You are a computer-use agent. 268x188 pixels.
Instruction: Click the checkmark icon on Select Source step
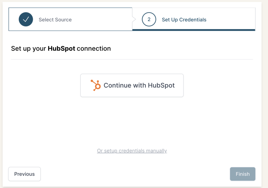click(x=26, y=20)
